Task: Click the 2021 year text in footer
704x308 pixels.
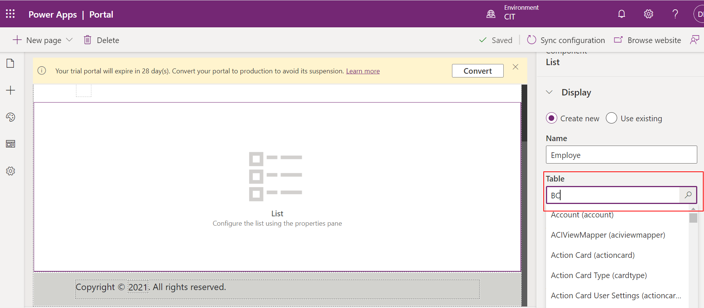Action: click(x=138, y=287)
